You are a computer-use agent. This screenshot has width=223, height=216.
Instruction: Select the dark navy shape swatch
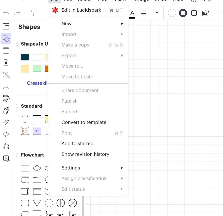[25, 57]
